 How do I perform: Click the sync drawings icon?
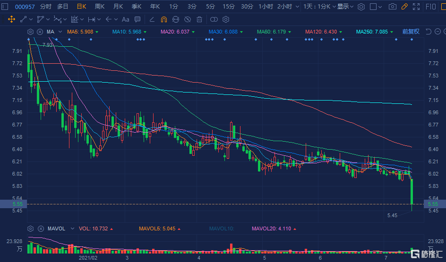click(176, 19)
